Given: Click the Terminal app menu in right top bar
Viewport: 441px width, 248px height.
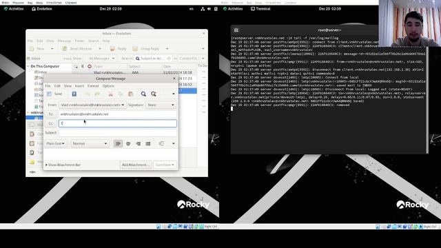Looking at the screenshot, I should (260, 9).
